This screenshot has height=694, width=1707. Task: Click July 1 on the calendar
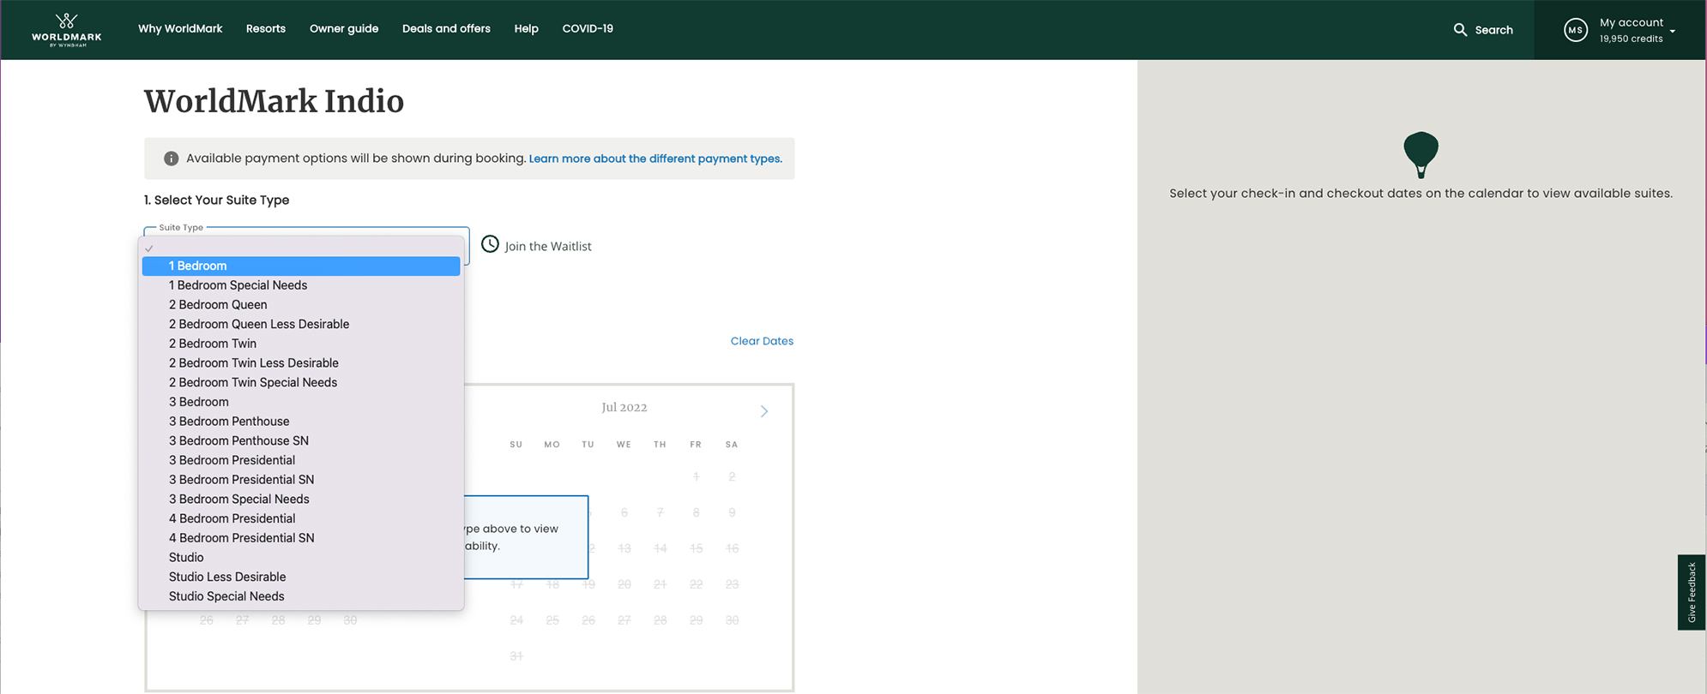point(696,476)
